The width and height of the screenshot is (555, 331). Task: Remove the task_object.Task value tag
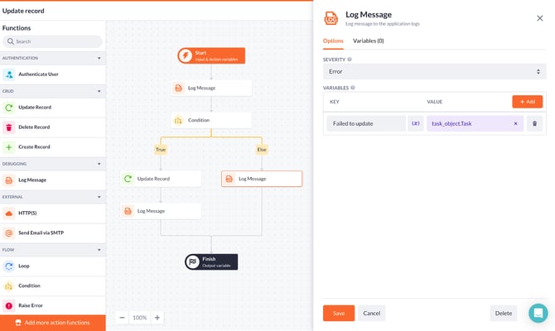click(516, 123)
